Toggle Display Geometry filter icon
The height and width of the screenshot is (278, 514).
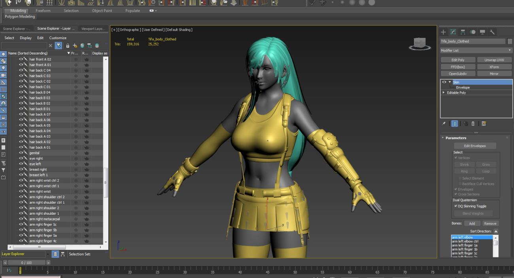[4, 54]
